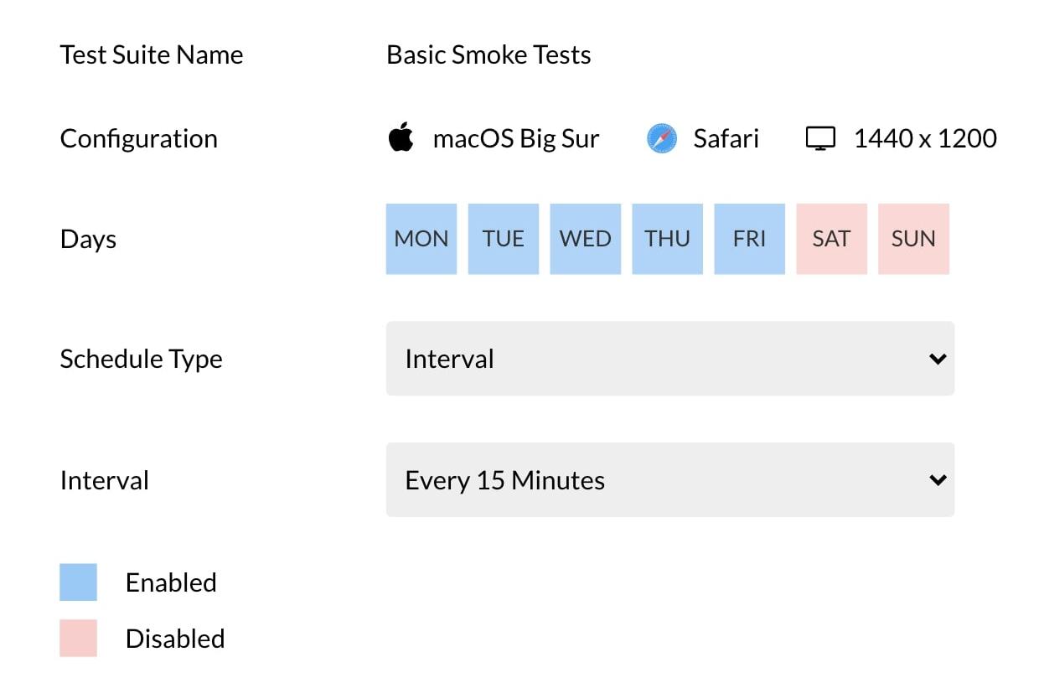Screen dimensions: 1039x683
Task: Toggle the THU day tile
Action: [668, 239]
